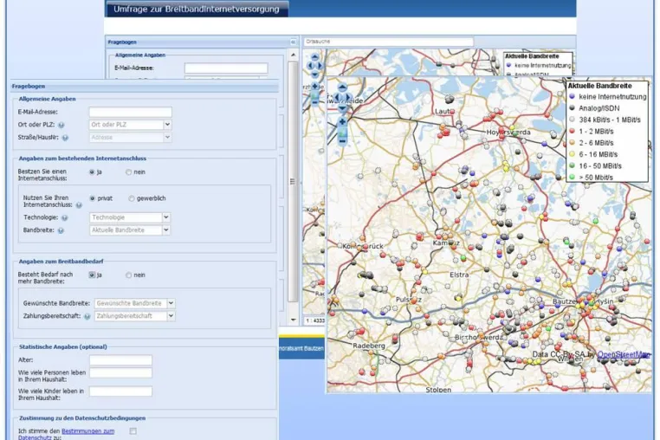Click the map pan up arrow
The height and width of the screenshot is (440, 660).
coord(342,87)
